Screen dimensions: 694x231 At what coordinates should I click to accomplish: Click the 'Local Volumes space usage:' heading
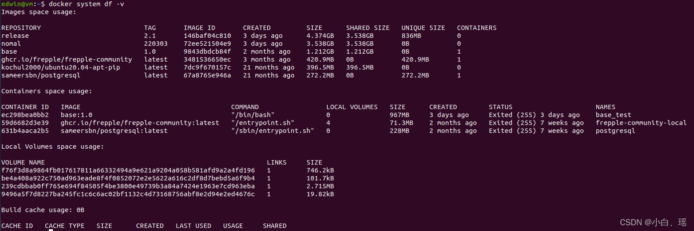click(53, 147)
